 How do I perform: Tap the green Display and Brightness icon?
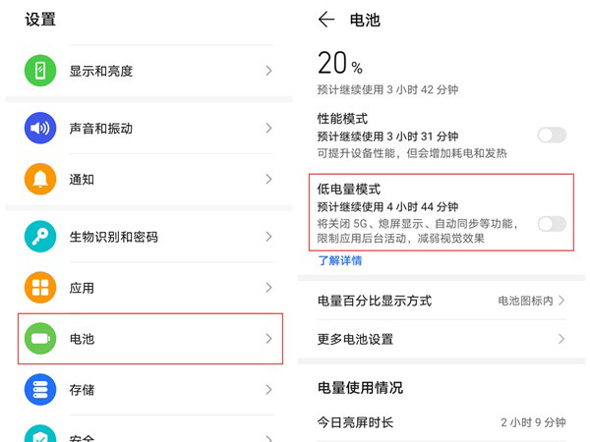click(40, 71)
